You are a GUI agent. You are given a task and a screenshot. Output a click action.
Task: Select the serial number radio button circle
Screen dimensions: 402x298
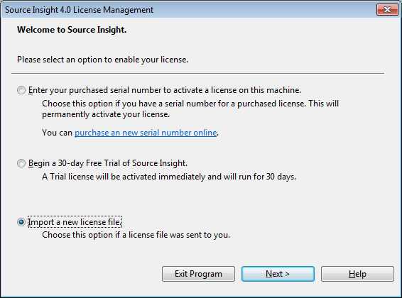pyautogui.click(x=21, y=90)
